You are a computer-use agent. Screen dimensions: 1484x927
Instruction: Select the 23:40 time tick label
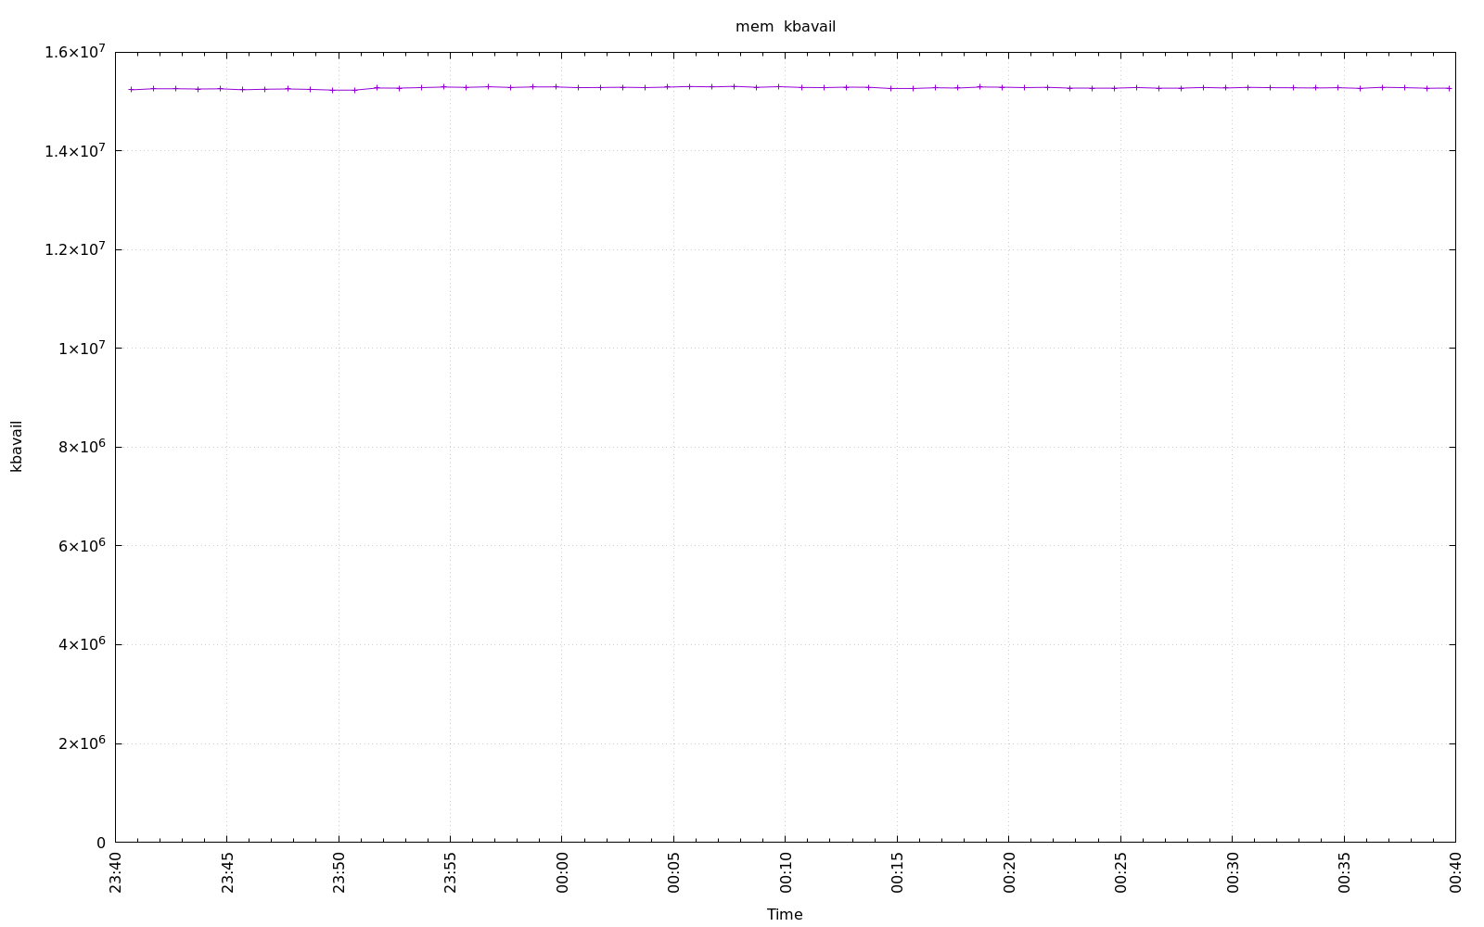pos(116,872)
